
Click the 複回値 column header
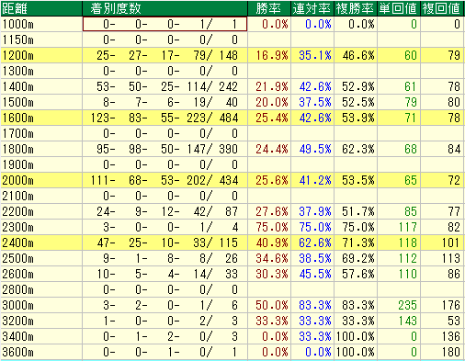tap(441, 8)
